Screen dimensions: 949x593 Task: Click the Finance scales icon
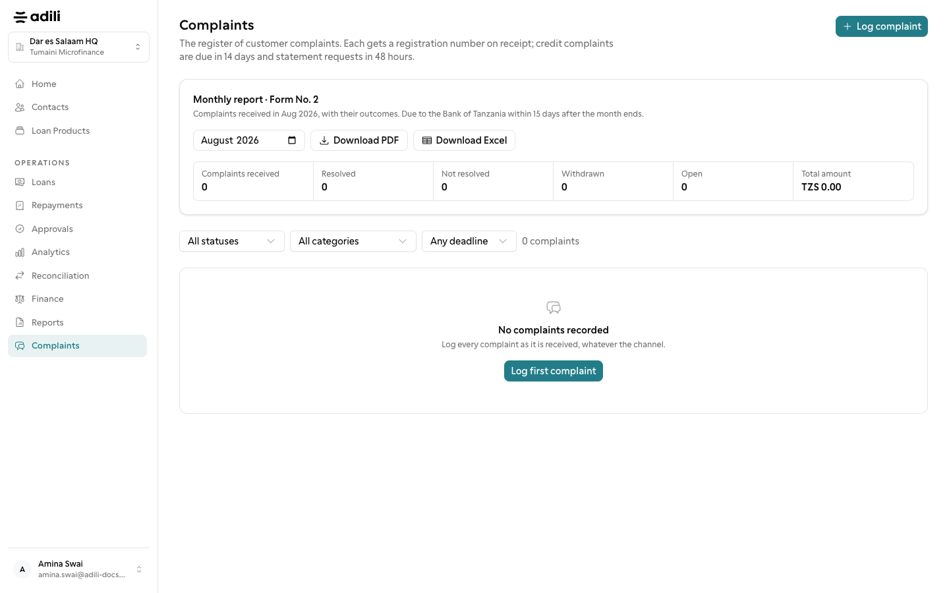click(x=20, y=299)
